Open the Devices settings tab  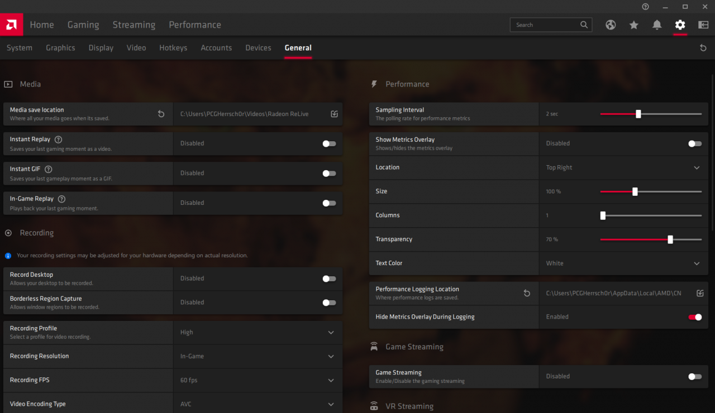tap(258, 48)
